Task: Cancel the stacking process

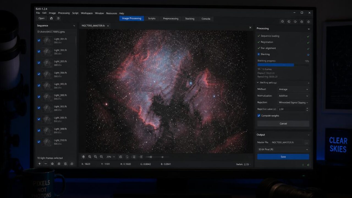Action: (283, 124)
